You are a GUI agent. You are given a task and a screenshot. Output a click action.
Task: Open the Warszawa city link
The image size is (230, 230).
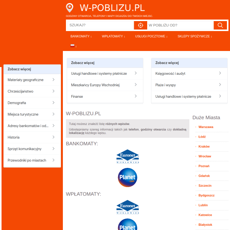click(x=205, y=127)
